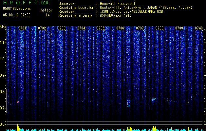Click the yellow power peak cluster below 0737
This screenshot has width=206, height=131.
[129, 129]
